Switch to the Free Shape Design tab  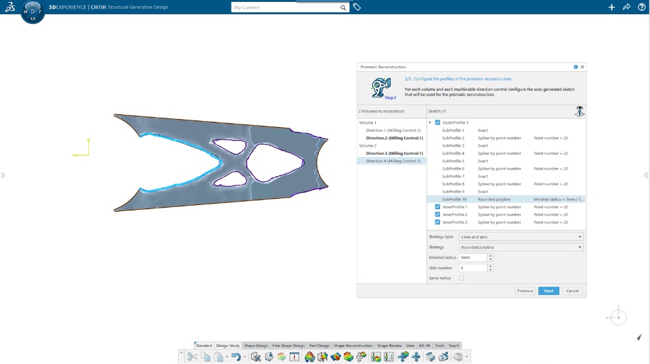coord(288,345)
